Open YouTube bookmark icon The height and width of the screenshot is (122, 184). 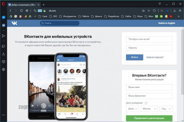tap(171, 16)
